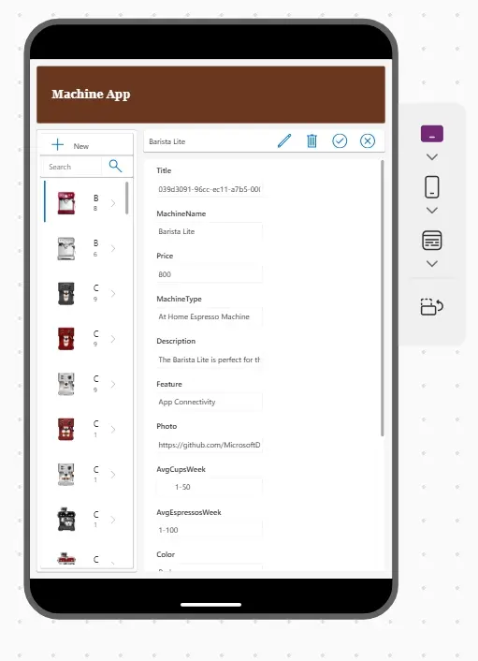Click the Color field label
The image size is (478, 661).
point(166,554)
